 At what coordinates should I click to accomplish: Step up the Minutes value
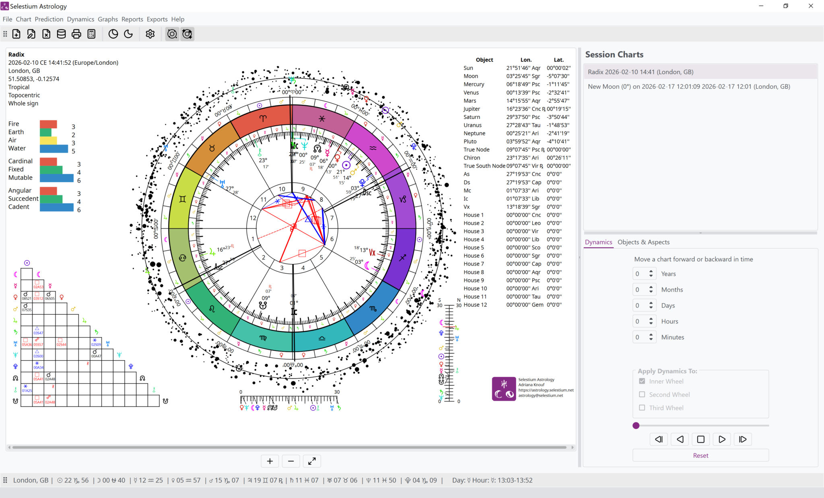point(650,334)
